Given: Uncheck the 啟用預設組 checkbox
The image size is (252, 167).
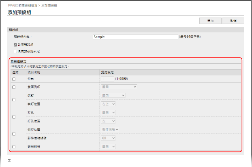Looking at the screenshot, I should click(x=15, y=45).
